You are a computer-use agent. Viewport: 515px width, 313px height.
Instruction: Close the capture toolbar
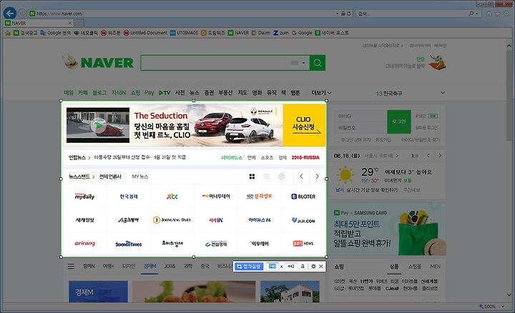pos(321,267)
